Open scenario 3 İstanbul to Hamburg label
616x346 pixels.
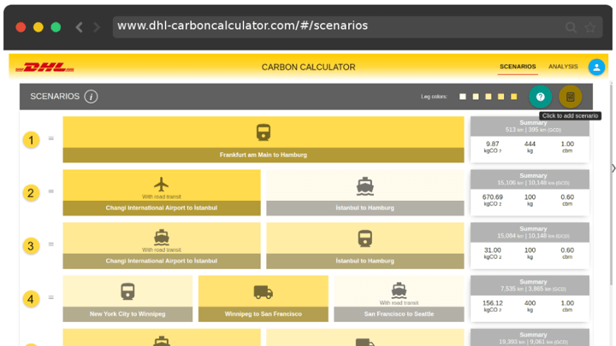click(x=365, y=261)
